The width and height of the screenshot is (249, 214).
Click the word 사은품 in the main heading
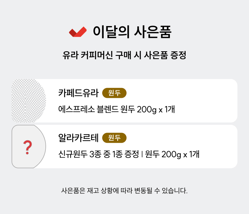153,32
